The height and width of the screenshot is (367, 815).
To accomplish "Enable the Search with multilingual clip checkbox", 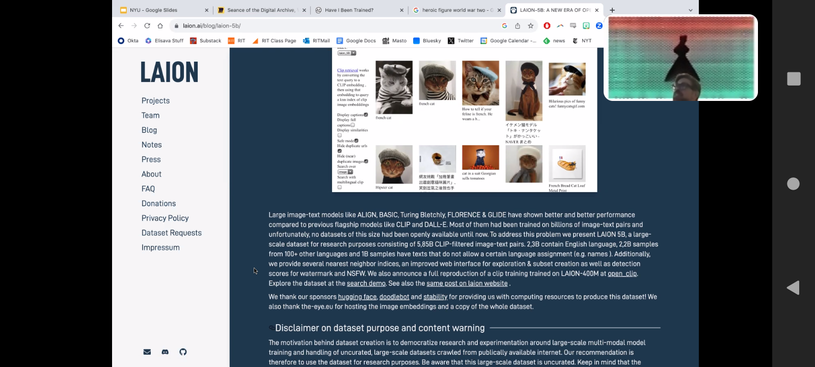I will click(340, 187).
